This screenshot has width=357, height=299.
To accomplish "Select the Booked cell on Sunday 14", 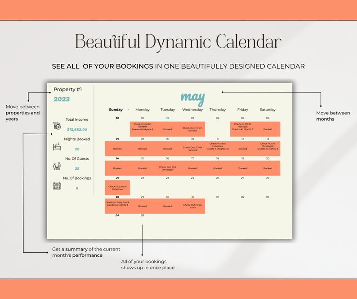I will (117, 168).
